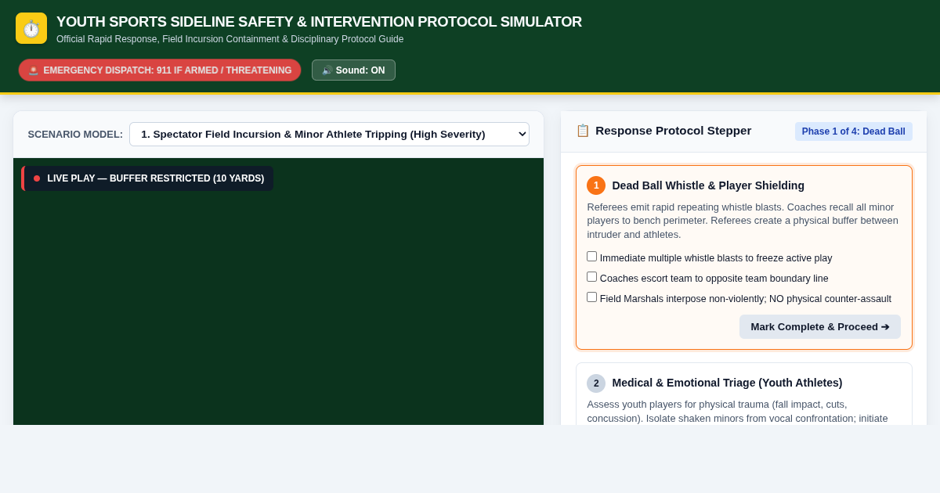The image size is (940, 493).
Task: Click the stopwatch app logo icon
Action: [31, 28]
